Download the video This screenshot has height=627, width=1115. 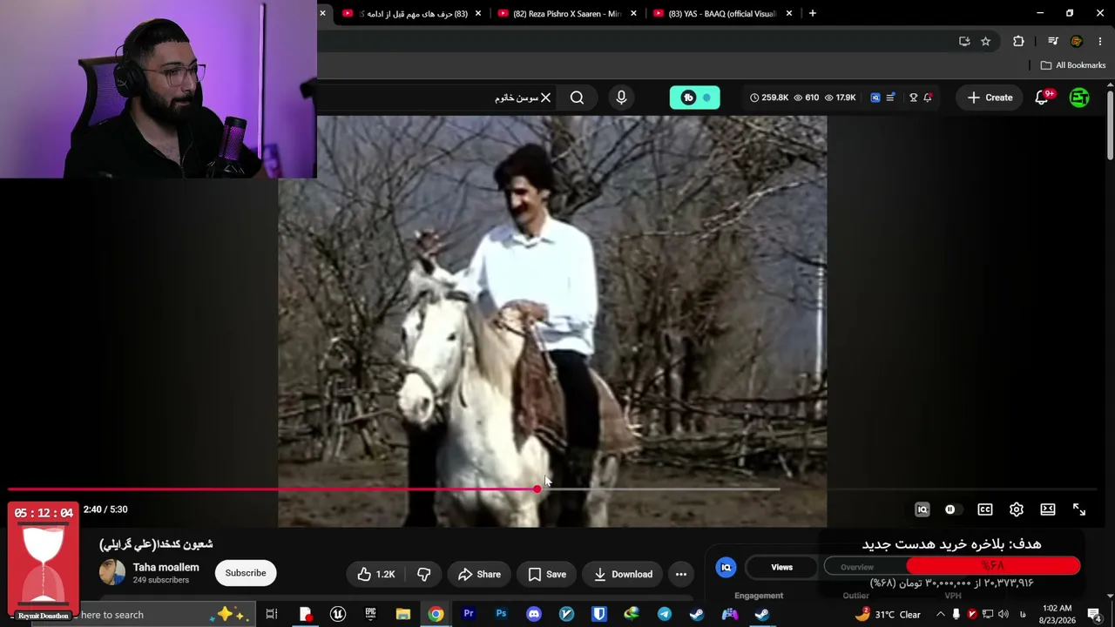(x=623, y=574)
